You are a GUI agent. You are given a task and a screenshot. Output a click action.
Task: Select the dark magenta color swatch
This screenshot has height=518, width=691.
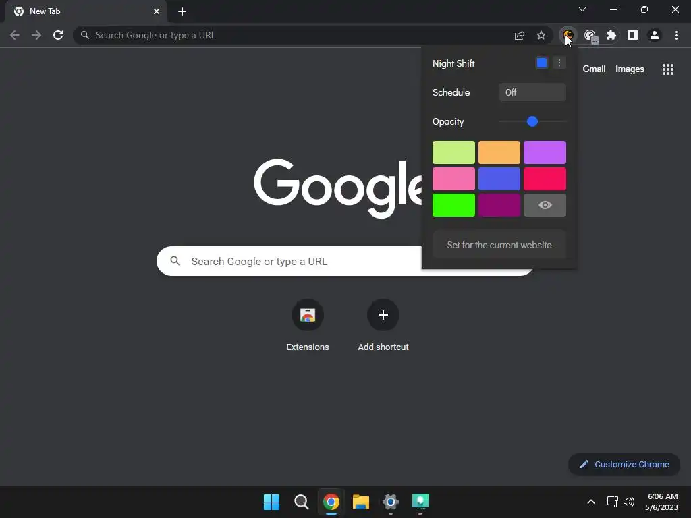point(499,205)
